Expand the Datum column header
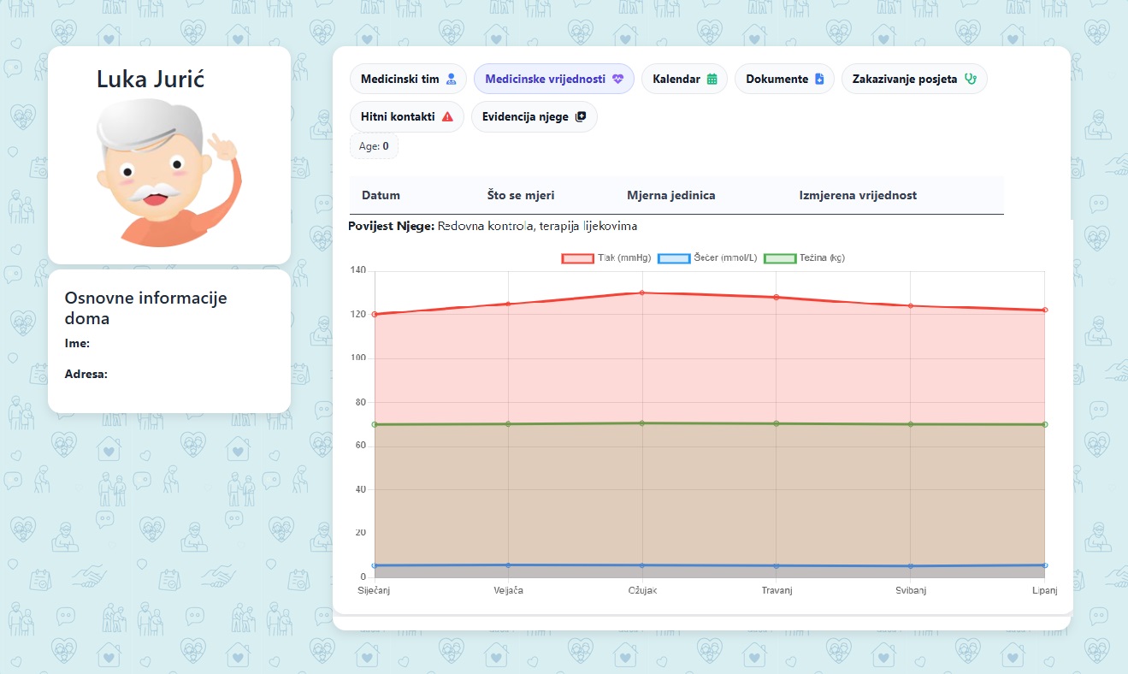1128x674 pixels. click(381, 195)
